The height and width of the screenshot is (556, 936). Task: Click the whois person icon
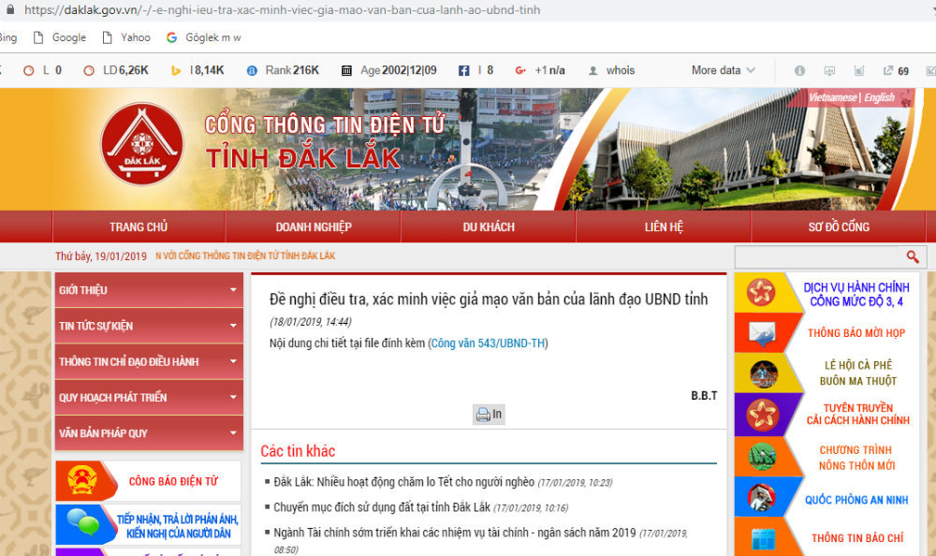click(x=592, y=70)
